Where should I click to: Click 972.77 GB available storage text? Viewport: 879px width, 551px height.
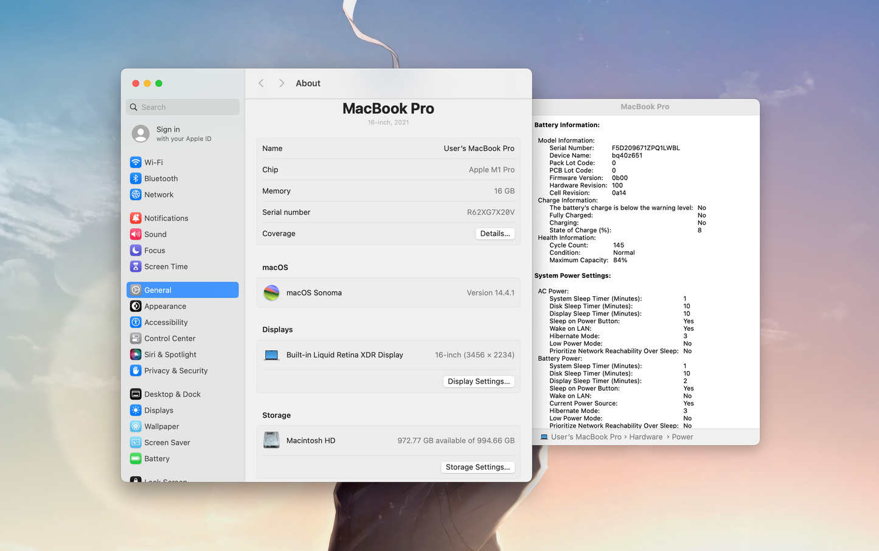click(456, 440)
